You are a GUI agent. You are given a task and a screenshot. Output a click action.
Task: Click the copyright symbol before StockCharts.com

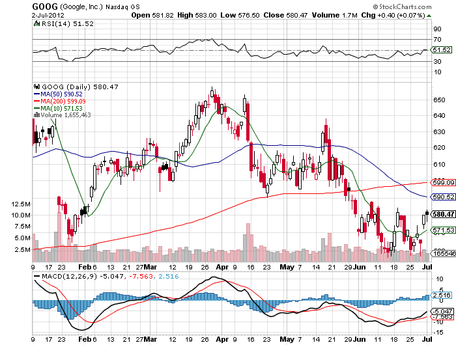(x=375, y=7)
